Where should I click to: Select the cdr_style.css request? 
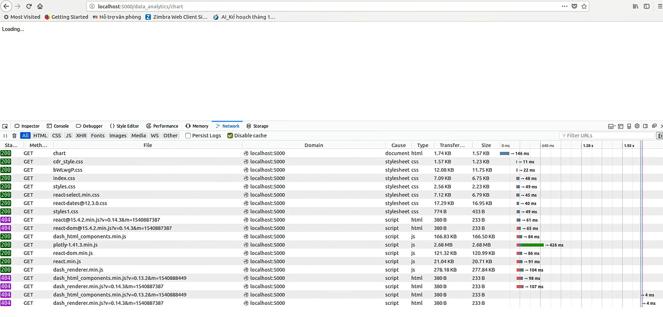[332, 162]
